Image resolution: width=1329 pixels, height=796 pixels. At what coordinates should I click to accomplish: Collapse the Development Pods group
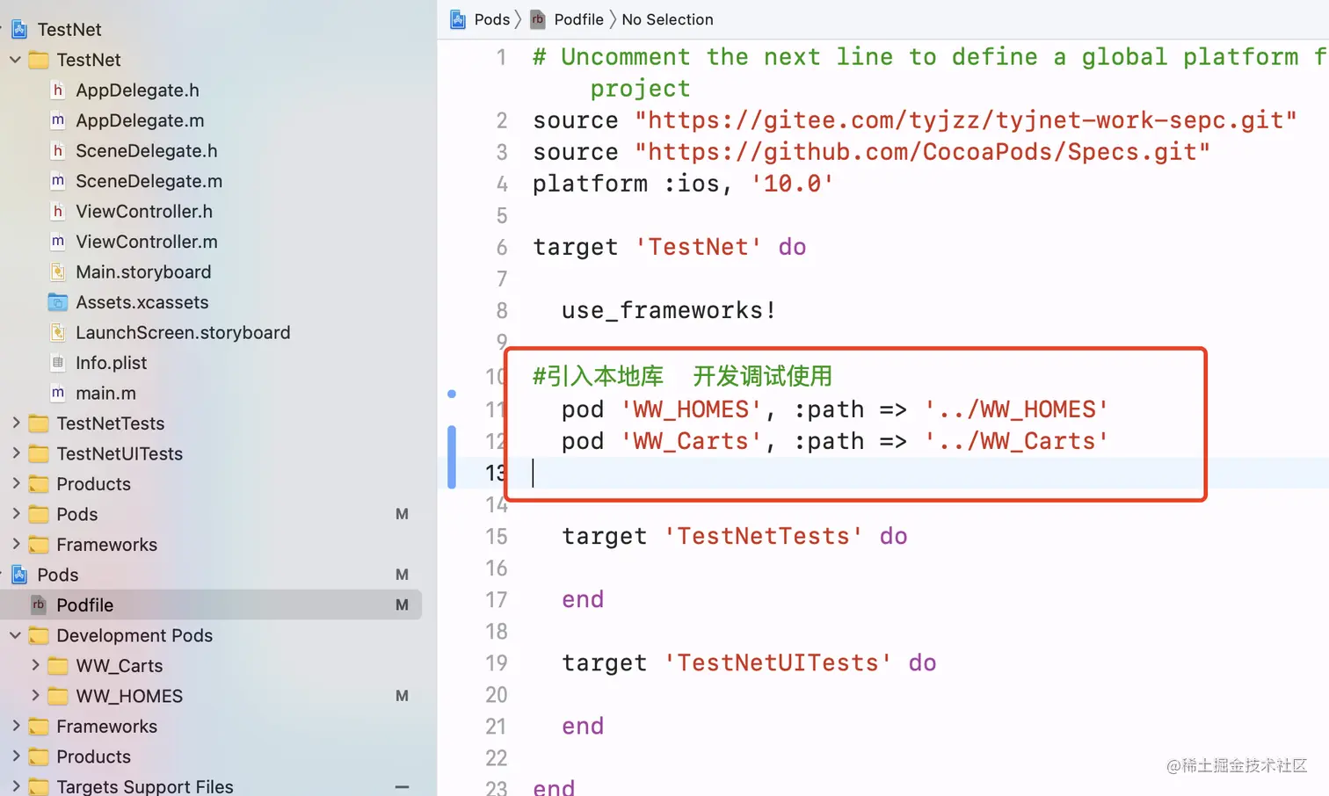16,635
